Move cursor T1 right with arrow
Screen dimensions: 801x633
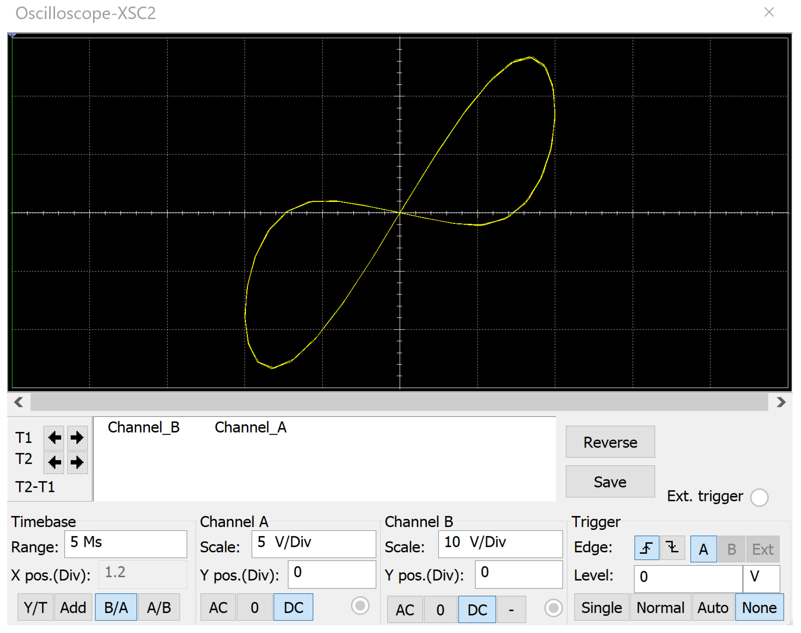[77, 438]
